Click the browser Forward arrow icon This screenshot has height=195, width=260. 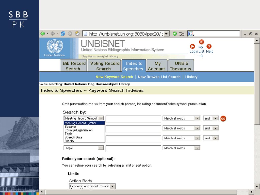[x=53, y=34]
